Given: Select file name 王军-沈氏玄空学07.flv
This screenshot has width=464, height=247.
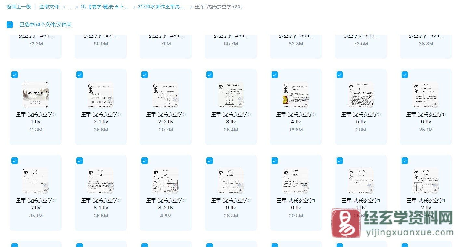Looking at the screenshot, I should tap(36, 204).
